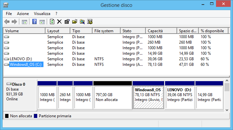Sort by the Volume column header
Viewport: 233px width, 130px height.
tap(25, 31)
